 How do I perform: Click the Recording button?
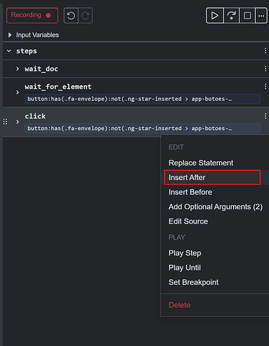click(x=32, y=15)
